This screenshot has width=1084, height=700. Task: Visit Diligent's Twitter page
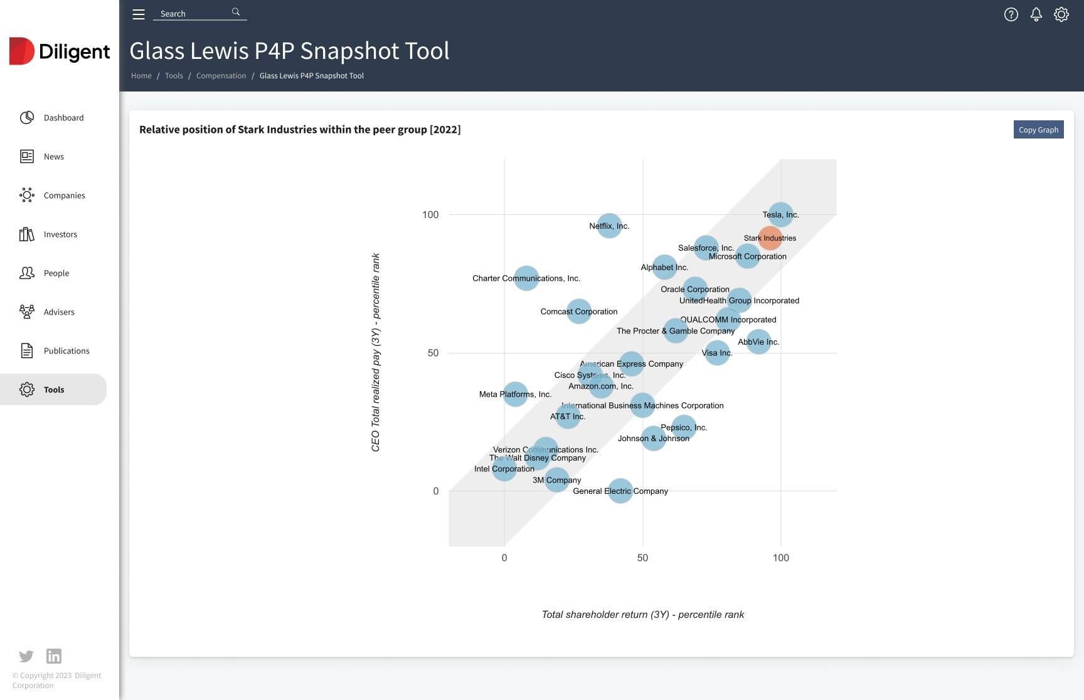click(26, 656)
